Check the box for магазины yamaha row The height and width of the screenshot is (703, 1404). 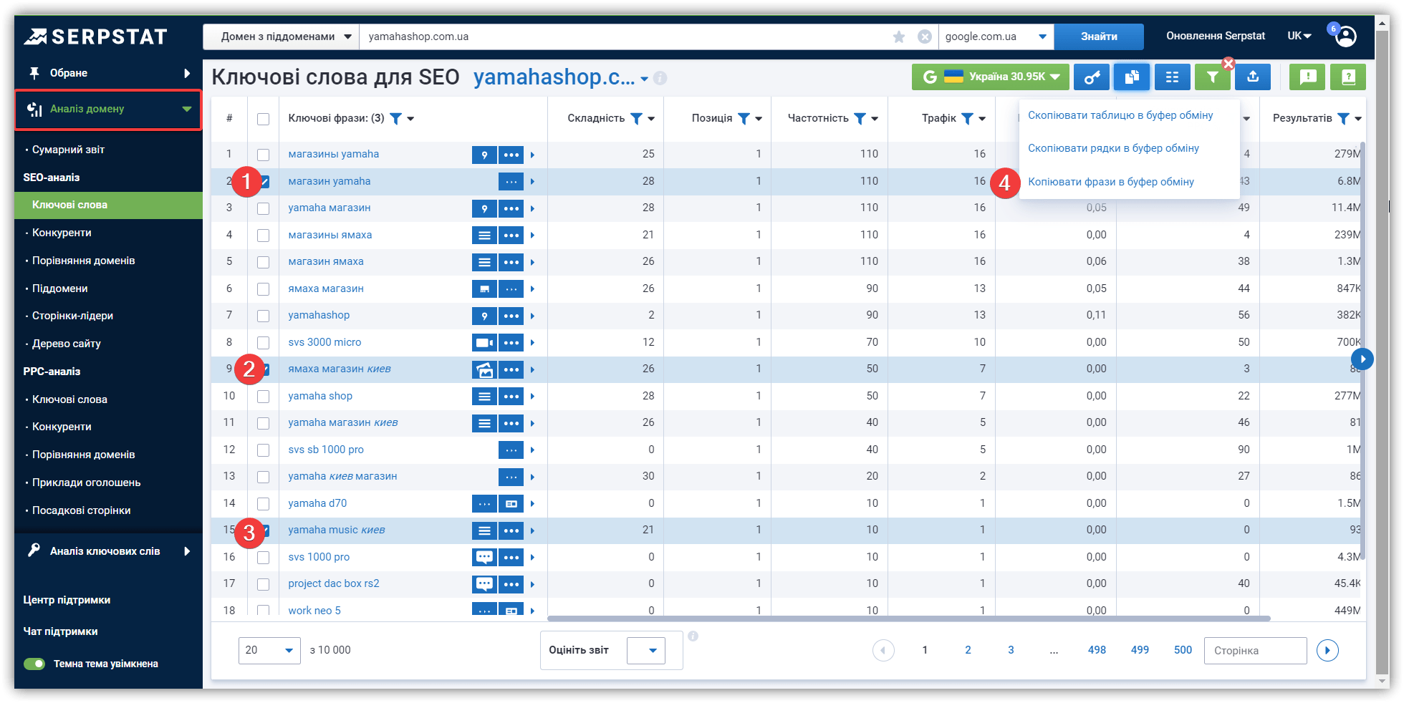(264, 155)
